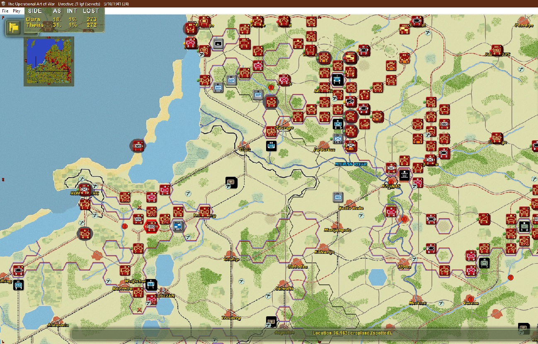
Task: Select the black HQ unit at Elbing
Action: click(18, 285)
